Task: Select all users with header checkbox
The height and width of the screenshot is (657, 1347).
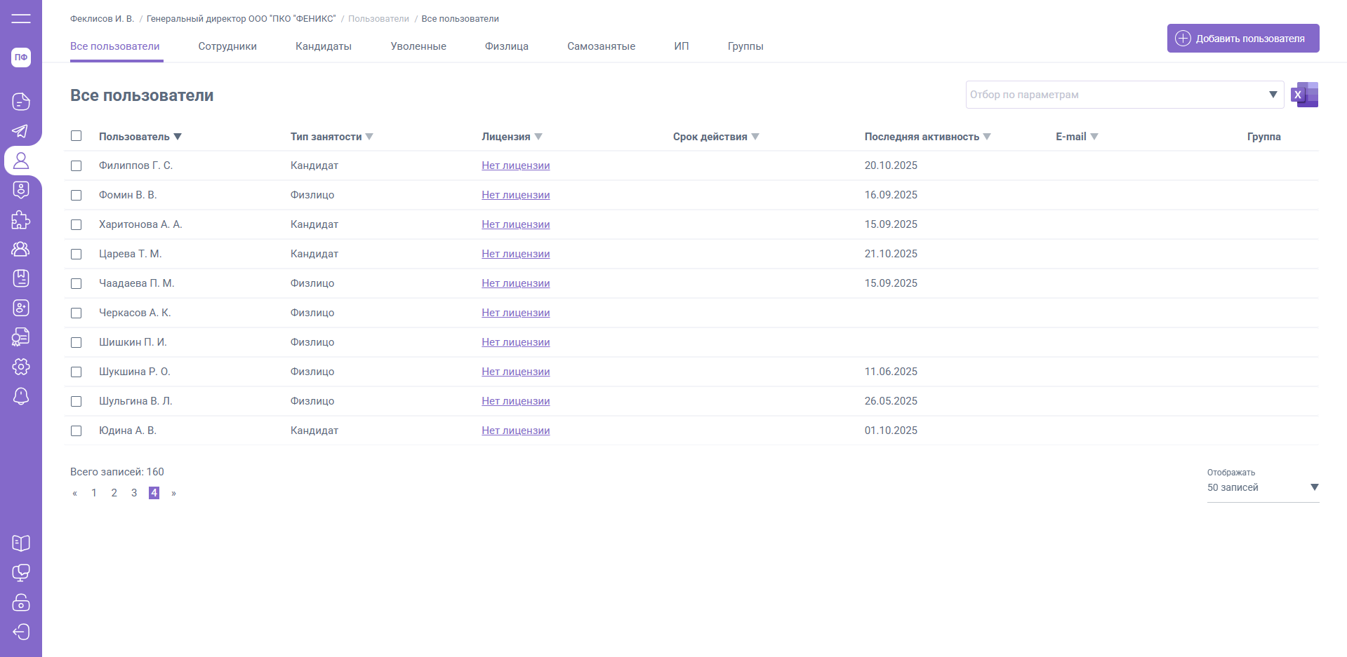Action: [x=77, y=136]
